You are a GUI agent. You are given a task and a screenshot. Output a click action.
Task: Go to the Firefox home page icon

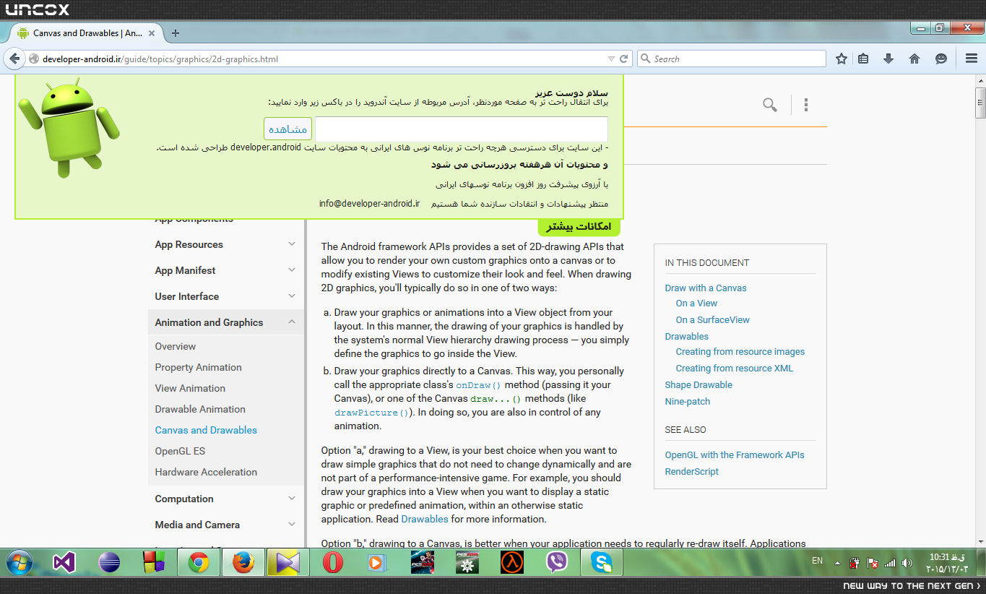coord(914,59)
